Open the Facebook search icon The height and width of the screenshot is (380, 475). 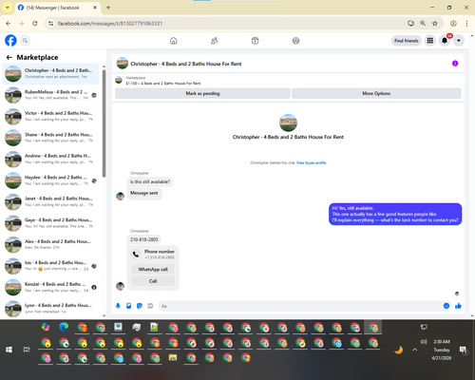pyautogui.click(x=25, y=41)
